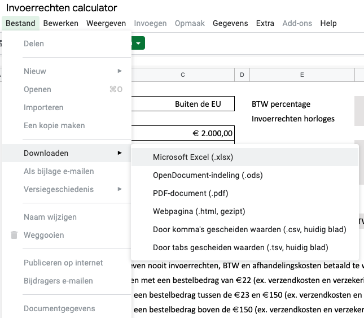Image resolution: width=364 pixels, height=318 pixels.
Task: Expand the Nieuw submenu arrow
Action: click(x=120, y=71)
